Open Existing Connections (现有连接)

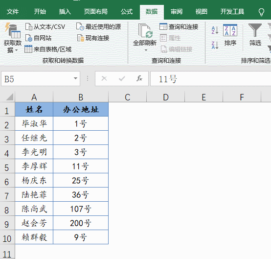93,38
